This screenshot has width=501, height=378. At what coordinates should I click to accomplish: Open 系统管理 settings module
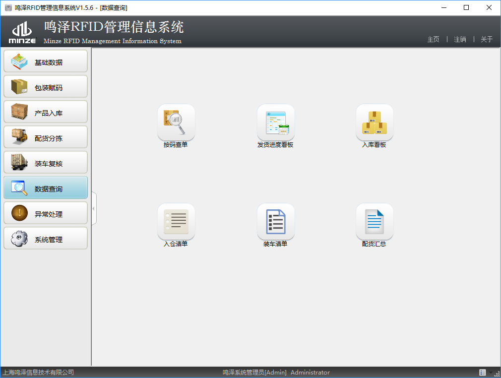point(46,239)
